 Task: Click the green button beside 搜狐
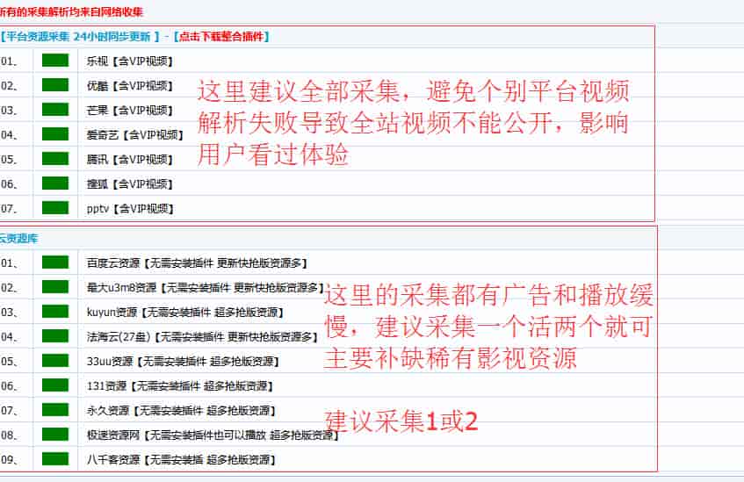pos(55,183)
